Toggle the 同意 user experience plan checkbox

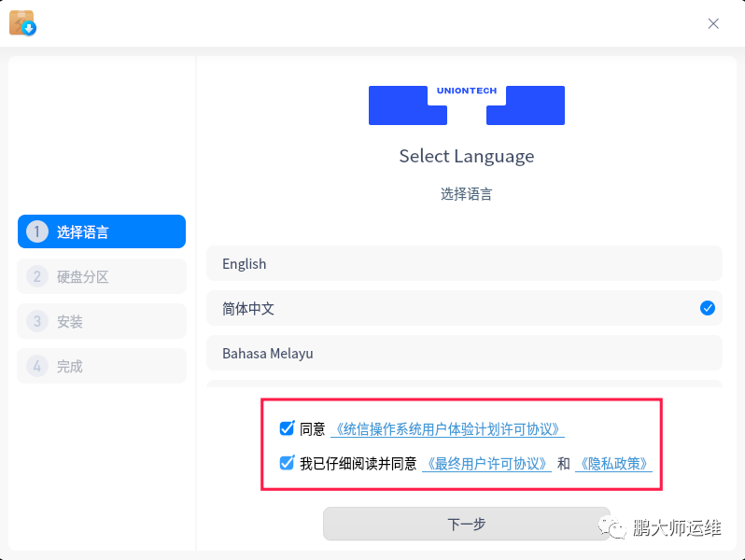tap(287, 428)
